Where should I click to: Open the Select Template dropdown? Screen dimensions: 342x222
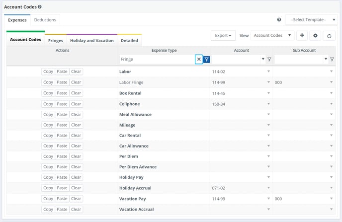tap(311, 20)
